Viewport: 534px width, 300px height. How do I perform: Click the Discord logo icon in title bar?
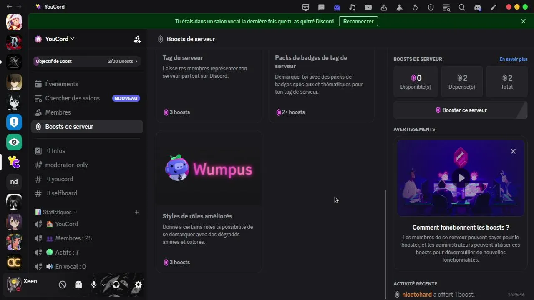[x=478, y=7]
